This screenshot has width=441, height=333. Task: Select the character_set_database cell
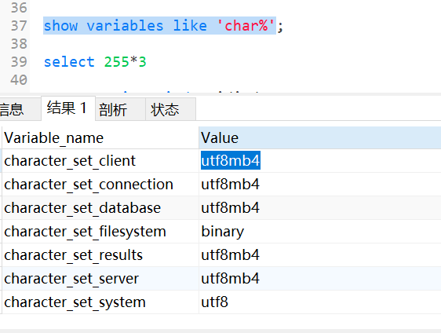pyautogui.click(x=100, y=208)
